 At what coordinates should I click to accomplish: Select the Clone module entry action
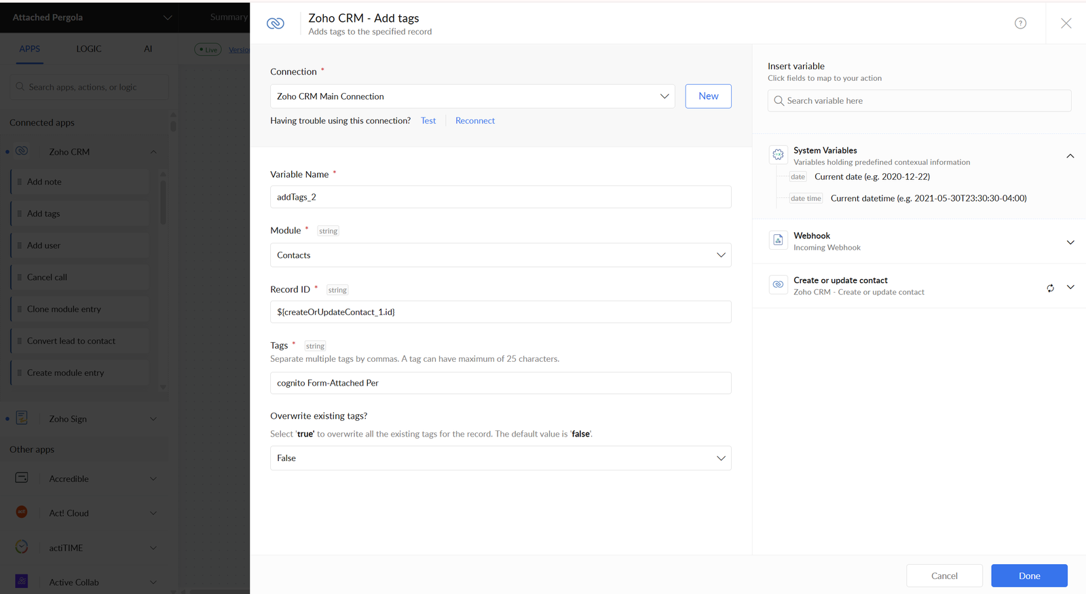coord(80,310)
